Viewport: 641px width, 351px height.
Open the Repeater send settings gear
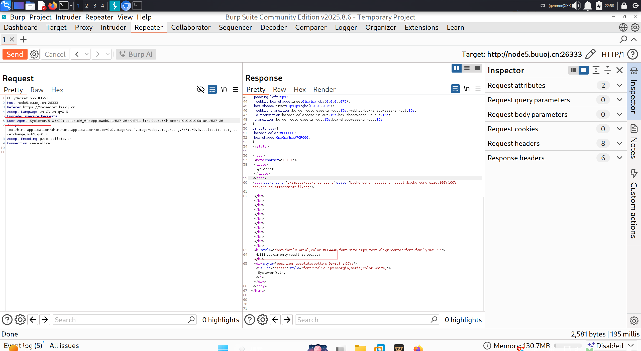[x=34, y=54]
